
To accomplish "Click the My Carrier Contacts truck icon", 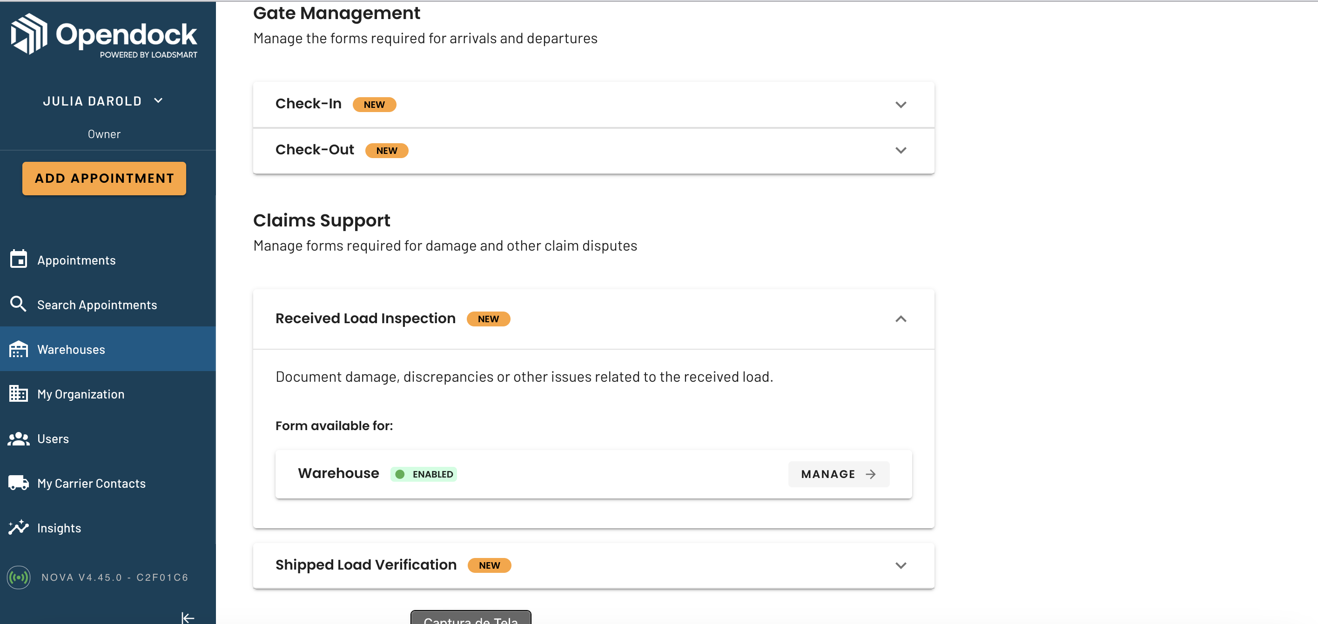I will 19,483.
